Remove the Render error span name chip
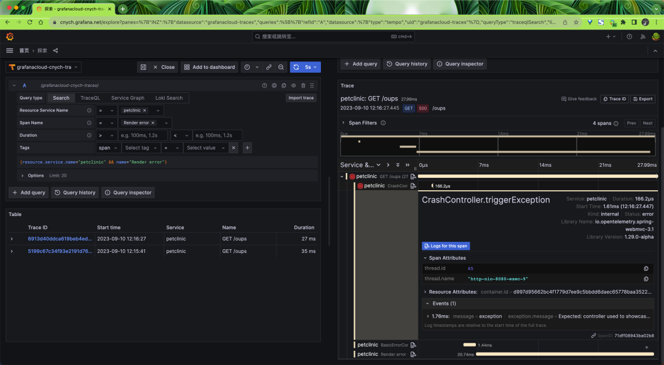This screenshot has width=664, height=365. click(x=153, y=122)
